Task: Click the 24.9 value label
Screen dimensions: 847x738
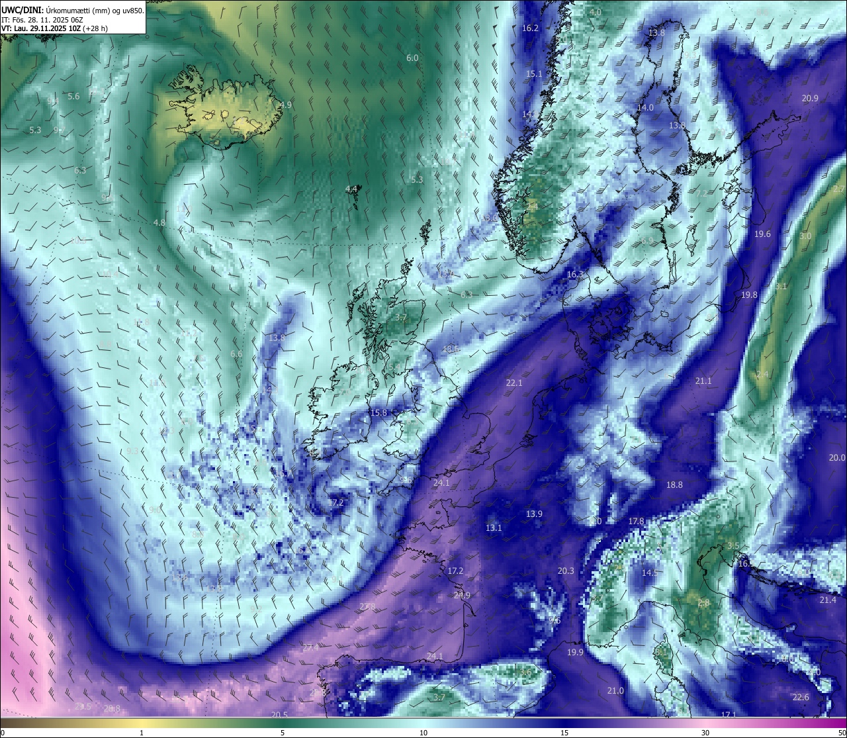Action: (462, 595)
